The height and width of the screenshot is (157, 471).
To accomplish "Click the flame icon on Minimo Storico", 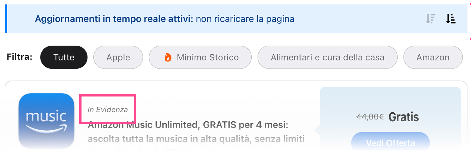I will [x=168, y=57].
